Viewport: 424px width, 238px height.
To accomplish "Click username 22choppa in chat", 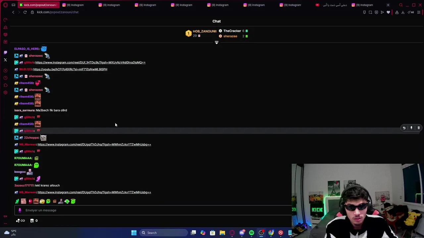I will [x=31, y=138].
